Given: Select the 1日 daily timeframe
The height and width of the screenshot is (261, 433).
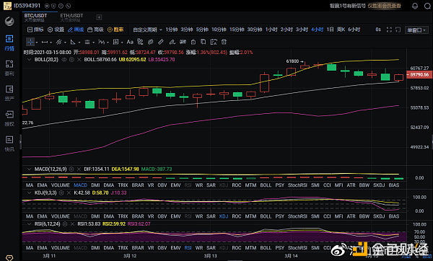Looking at the screenshot, I should [x=331, y=30].
